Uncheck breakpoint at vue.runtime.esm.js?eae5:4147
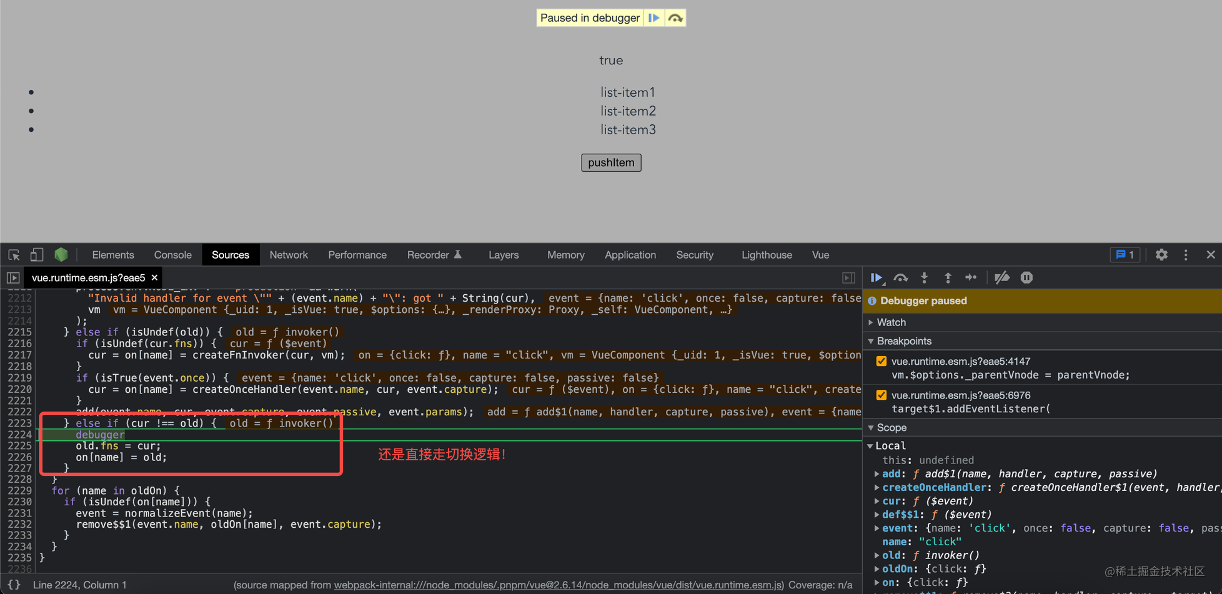The height and width of the screenshot is (594, 1222). tap(882, 361)
